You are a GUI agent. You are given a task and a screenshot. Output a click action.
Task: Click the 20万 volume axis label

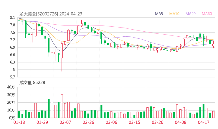click(x=11, y=103)
